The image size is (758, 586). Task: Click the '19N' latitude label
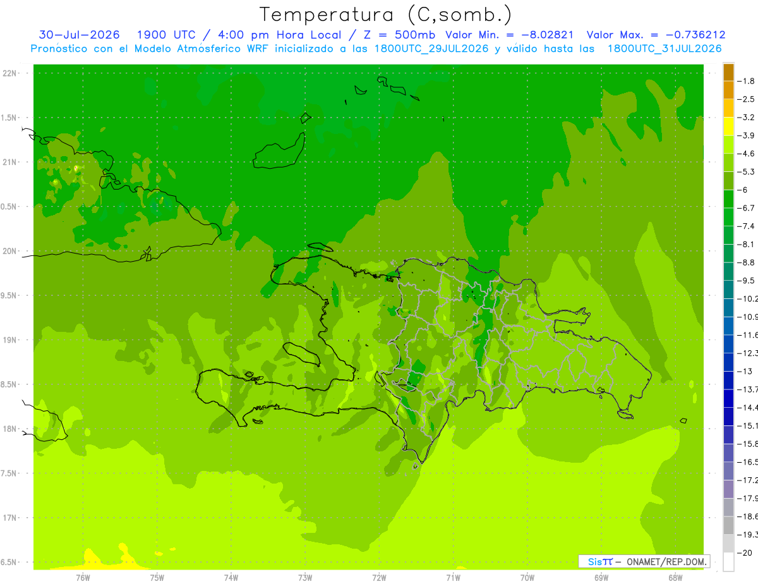point(11,340)
